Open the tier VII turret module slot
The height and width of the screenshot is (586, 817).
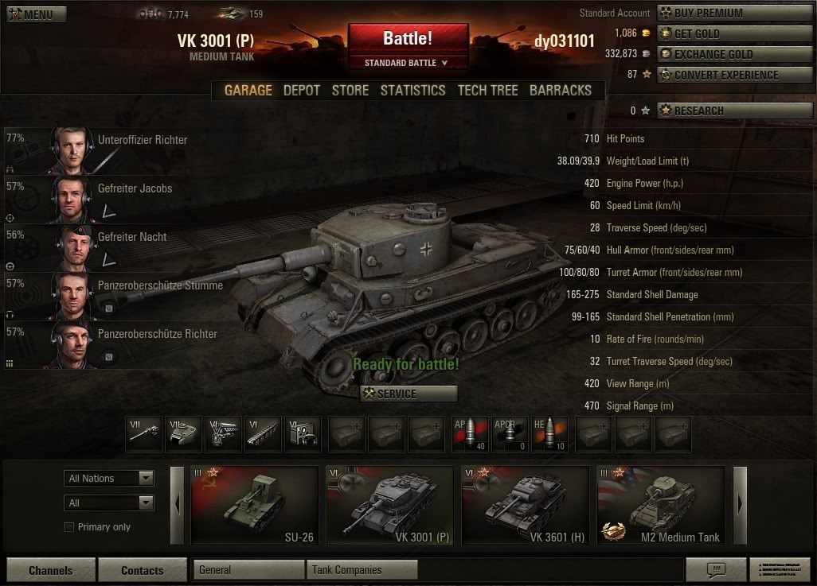[x=183, y=434]
